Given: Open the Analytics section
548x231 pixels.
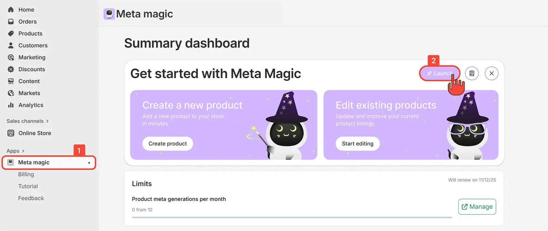Looking at the screenshot, I should [x=31, y=105].
